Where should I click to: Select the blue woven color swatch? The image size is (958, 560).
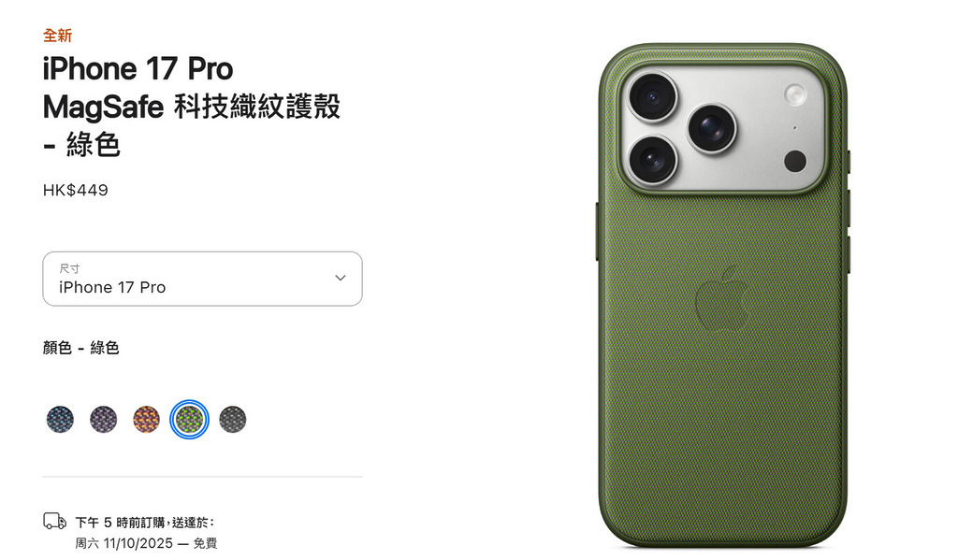[x=60, y=420]
